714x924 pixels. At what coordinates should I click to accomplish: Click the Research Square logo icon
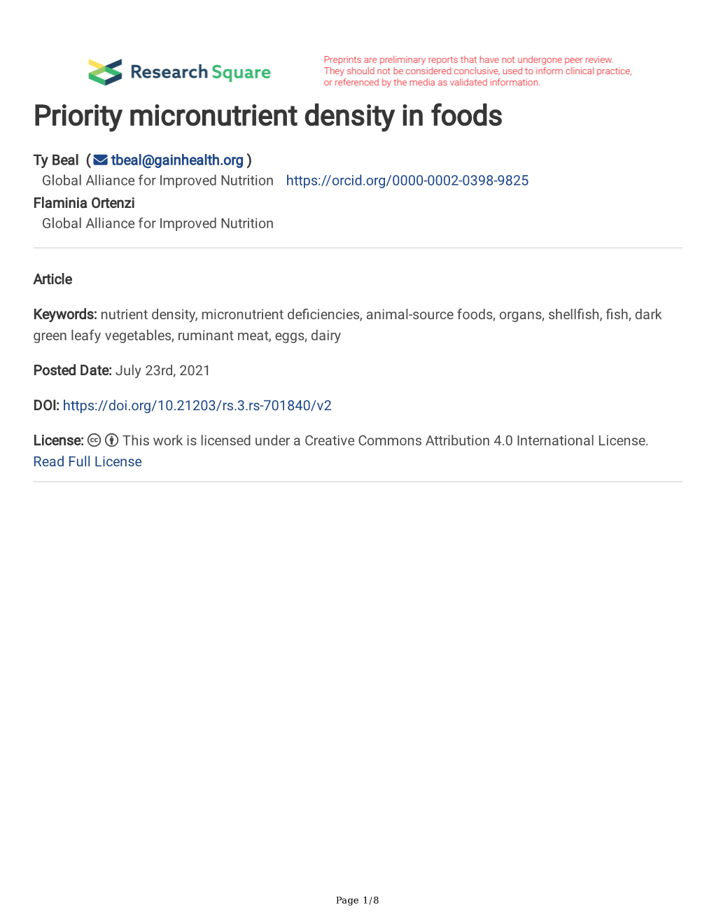click(x=106, y=72)
